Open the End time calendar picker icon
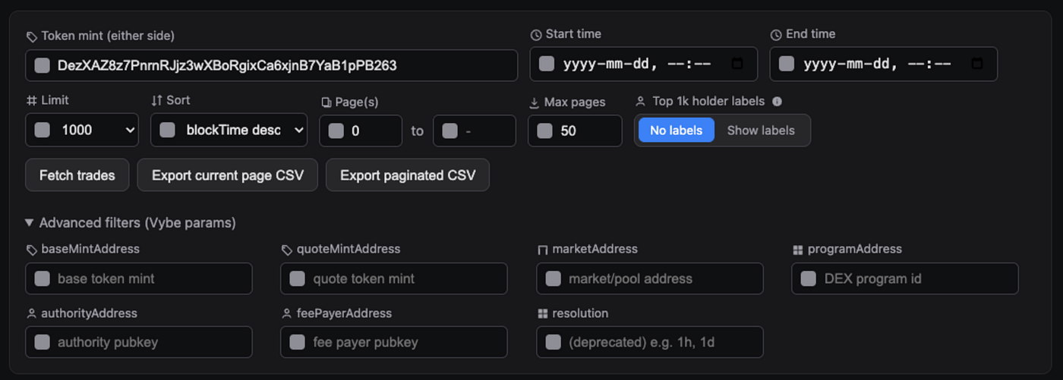 click(977, 64)
